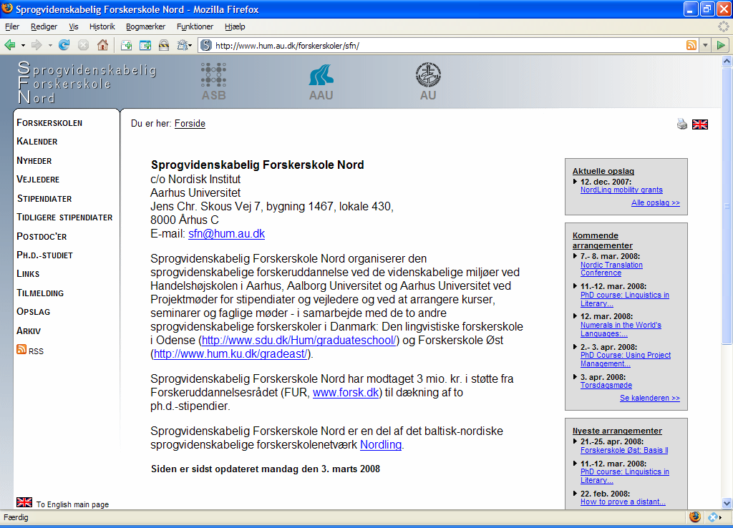Open the Back button history dropdown
This screenshot has height=528, width=733.
pyautogui.click(x=23, y=45)
